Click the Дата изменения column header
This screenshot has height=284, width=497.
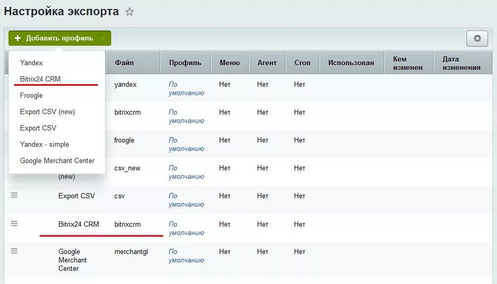click(461, 63)
